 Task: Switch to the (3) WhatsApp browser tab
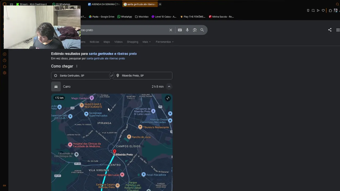[62, 4]
